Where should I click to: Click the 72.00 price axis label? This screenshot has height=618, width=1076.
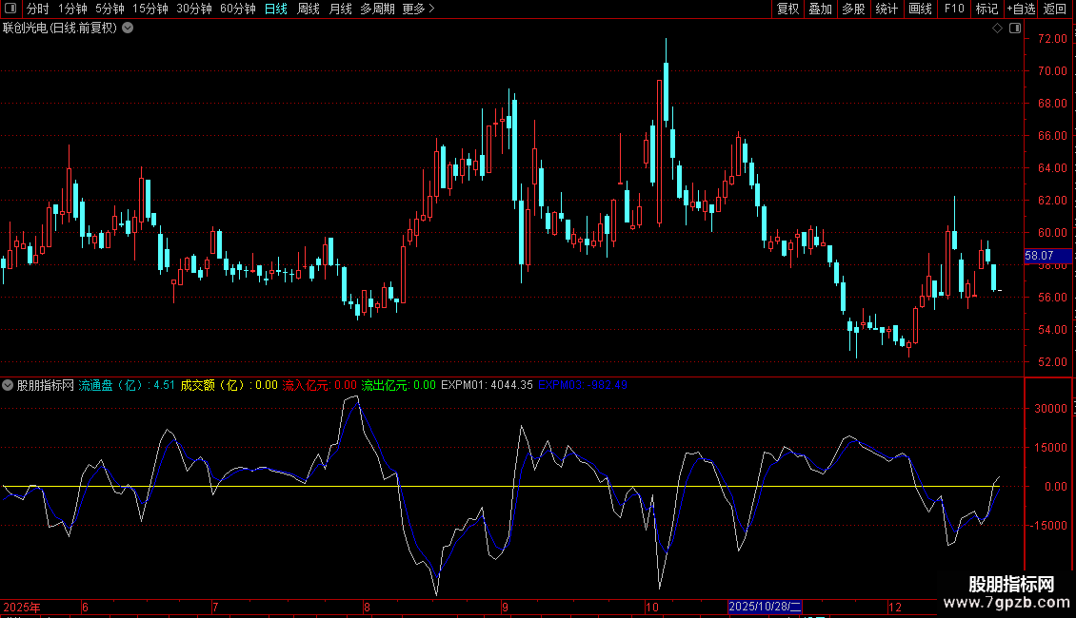pyautogui.click(x=1052, y=39)
